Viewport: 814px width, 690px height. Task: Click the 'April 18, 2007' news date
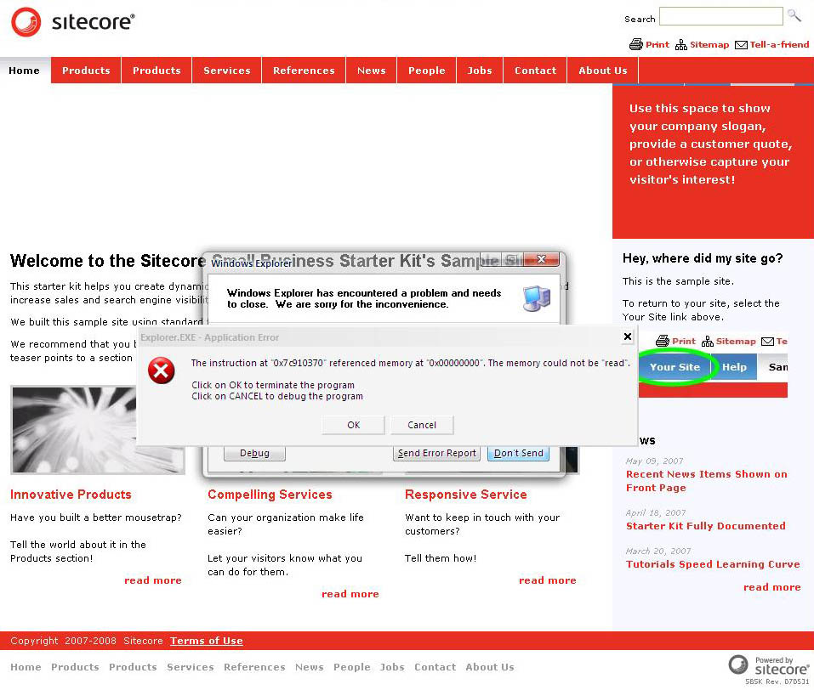(656, 512)
